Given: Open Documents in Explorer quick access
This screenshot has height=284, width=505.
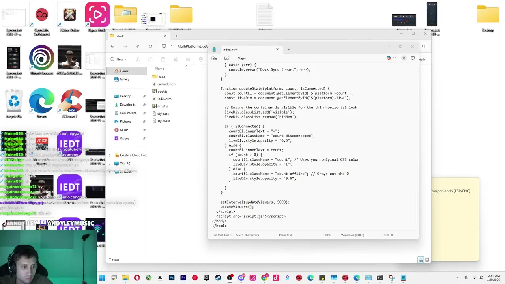Looking at the screenshot, I should [126, 113].
